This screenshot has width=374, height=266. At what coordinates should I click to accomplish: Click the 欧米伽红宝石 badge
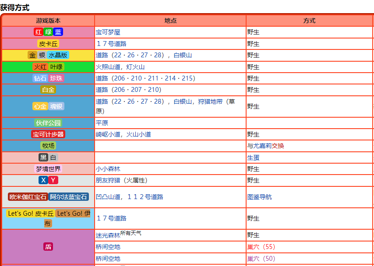tap(28, 197)
